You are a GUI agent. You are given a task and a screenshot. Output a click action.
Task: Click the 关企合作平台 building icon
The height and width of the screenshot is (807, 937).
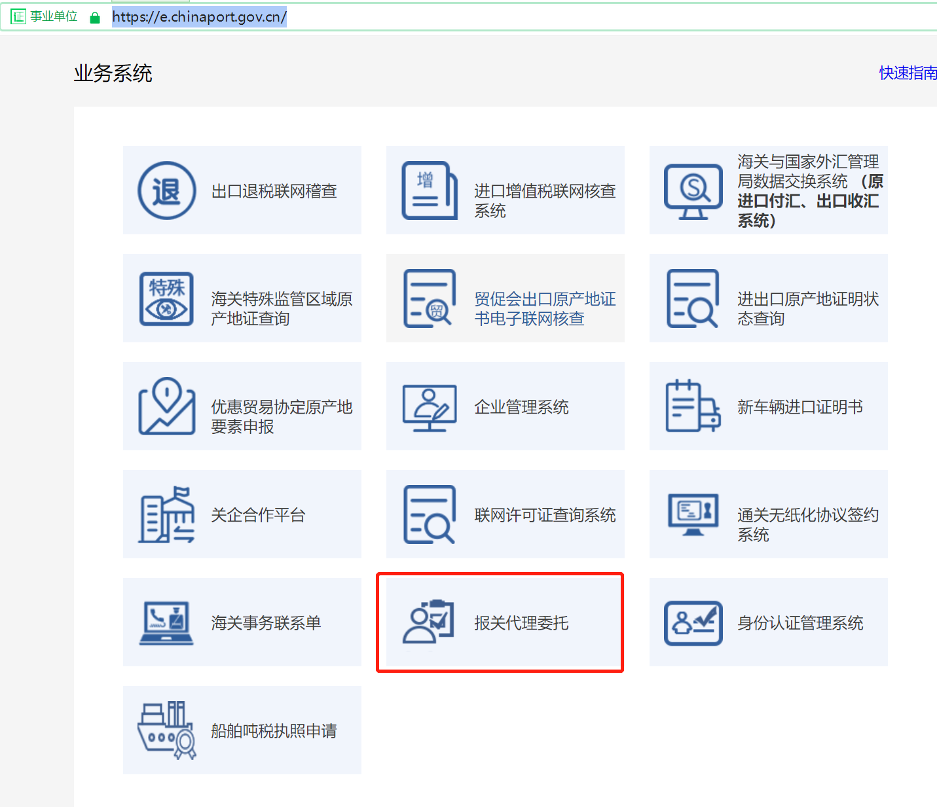(x=167, y=514)
